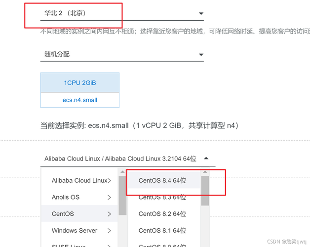Viewport: 310px width, 247px height.
Task: Collapse the Alibaba Cloud Linux image dropdown
Action: [x=128, y=159]
